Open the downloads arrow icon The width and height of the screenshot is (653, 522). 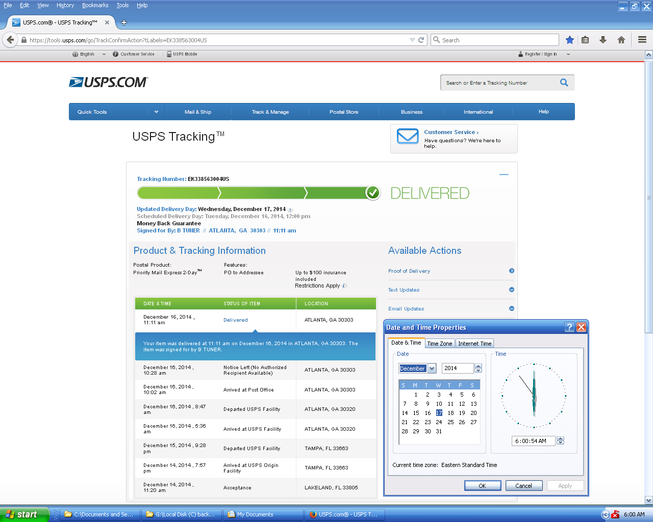click(x=603, y=40)
